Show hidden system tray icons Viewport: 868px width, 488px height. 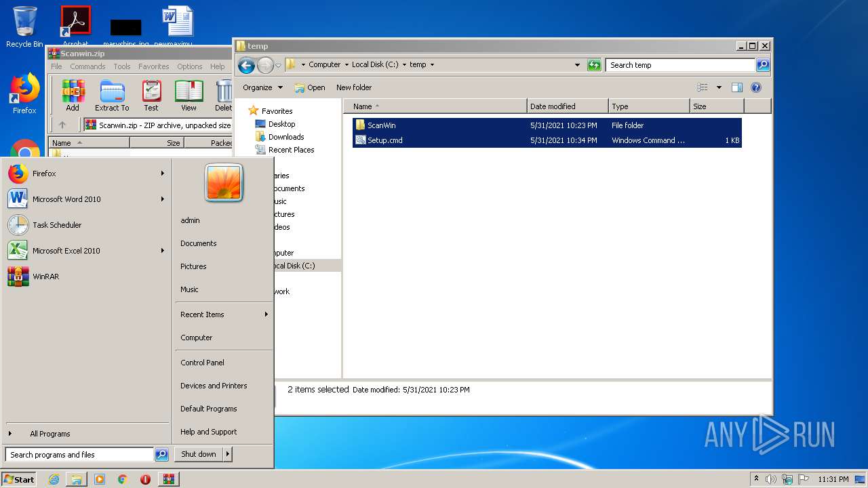coord(756,479)
